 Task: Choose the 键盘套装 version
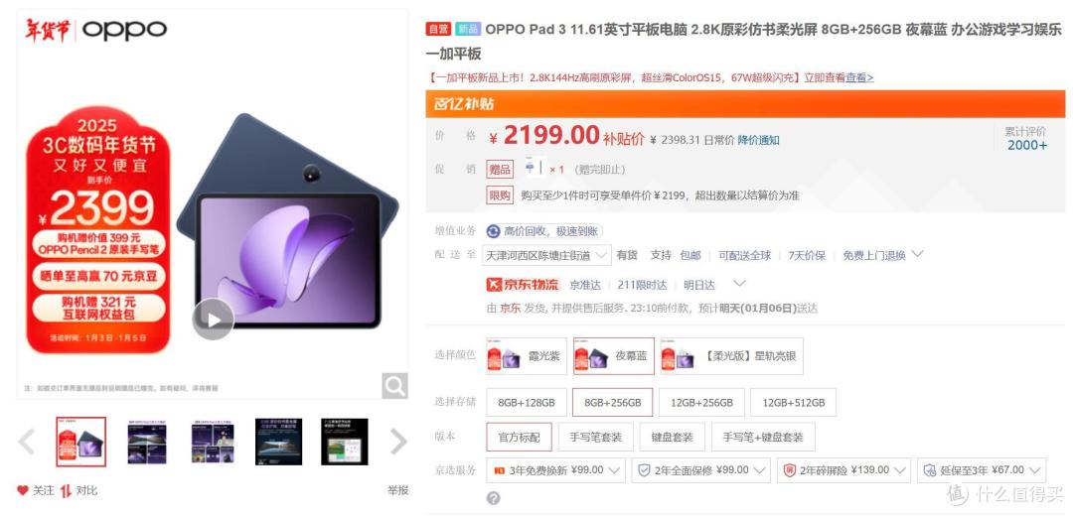pyautogui.click(x=674, y=437)
